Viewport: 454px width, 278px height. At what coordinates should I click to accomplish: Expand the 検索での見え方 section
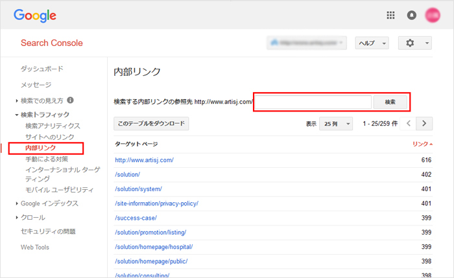pyautogui.click(x=17, y=100)
